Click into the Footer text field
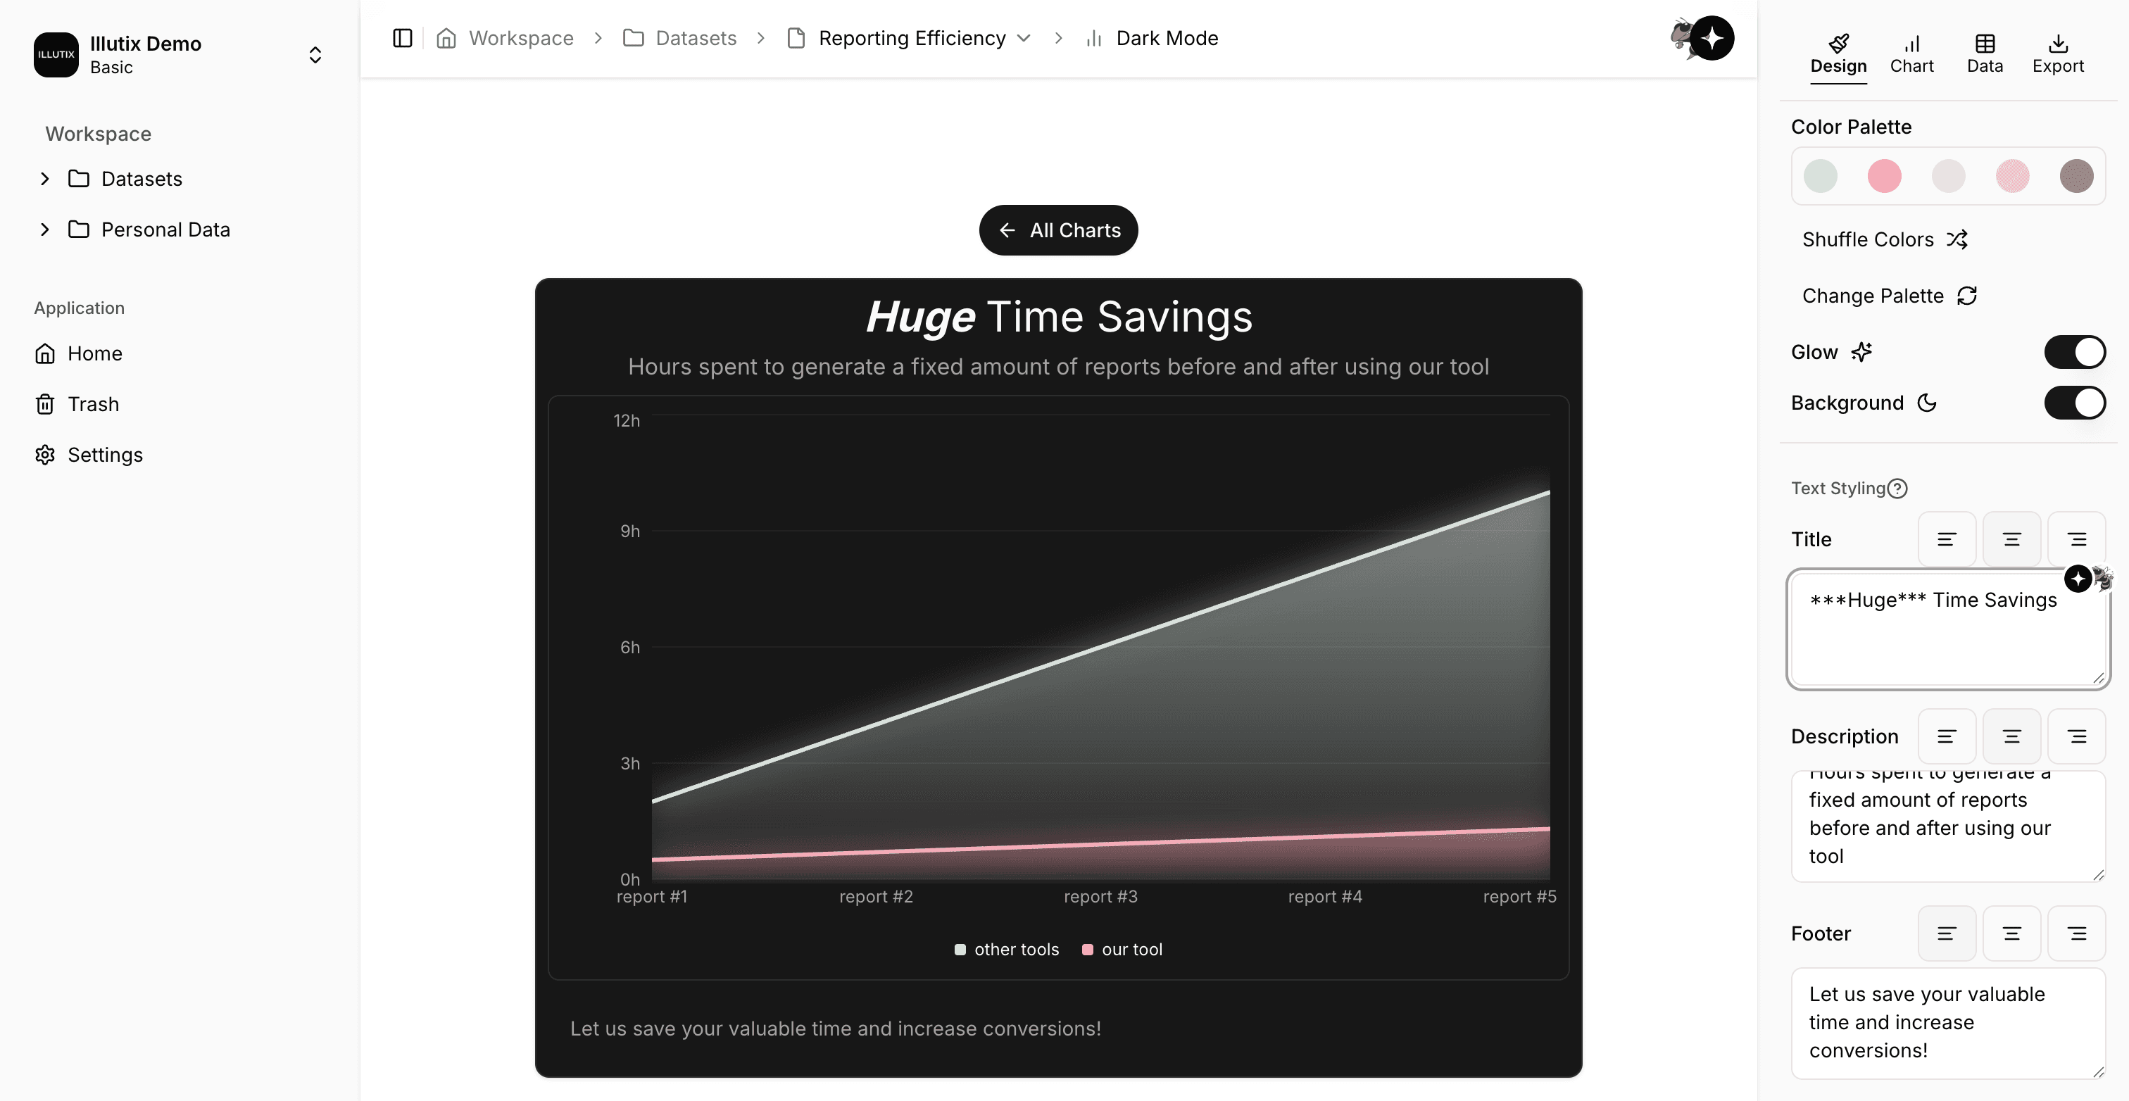The height and width of the screenshot is (1101, 2129). point(1947,1022)
